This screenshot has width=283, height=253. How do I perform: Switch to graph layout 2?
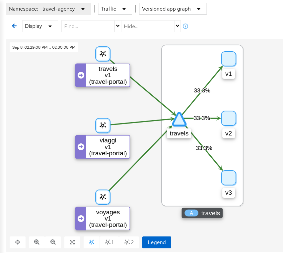coord(129,242)
